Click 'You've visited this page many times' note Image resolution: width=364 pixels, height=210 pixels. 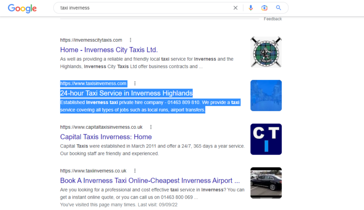pos(119,205)
